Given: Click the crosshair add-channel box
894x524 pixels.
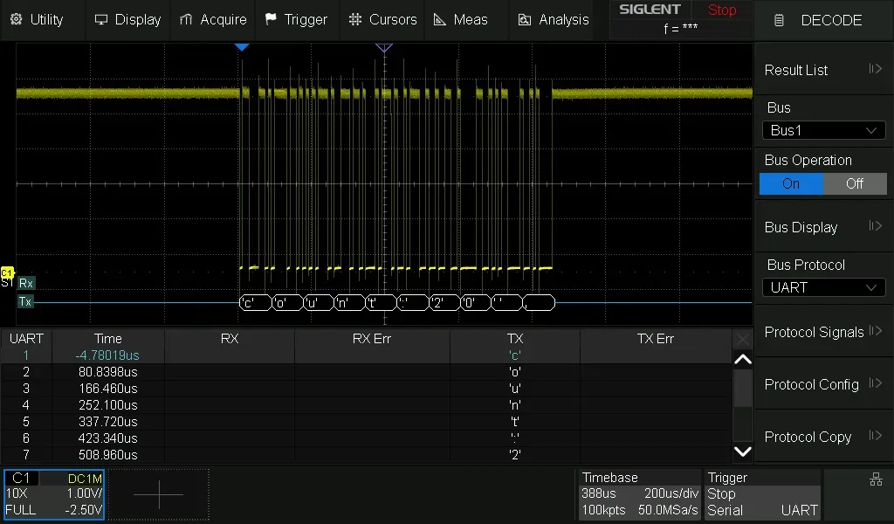Looking at the screenshot, I should [x=159, y=494].
